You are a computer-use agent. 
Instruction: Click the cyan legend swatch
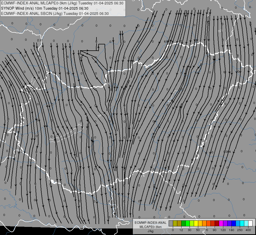coord(242,223)
